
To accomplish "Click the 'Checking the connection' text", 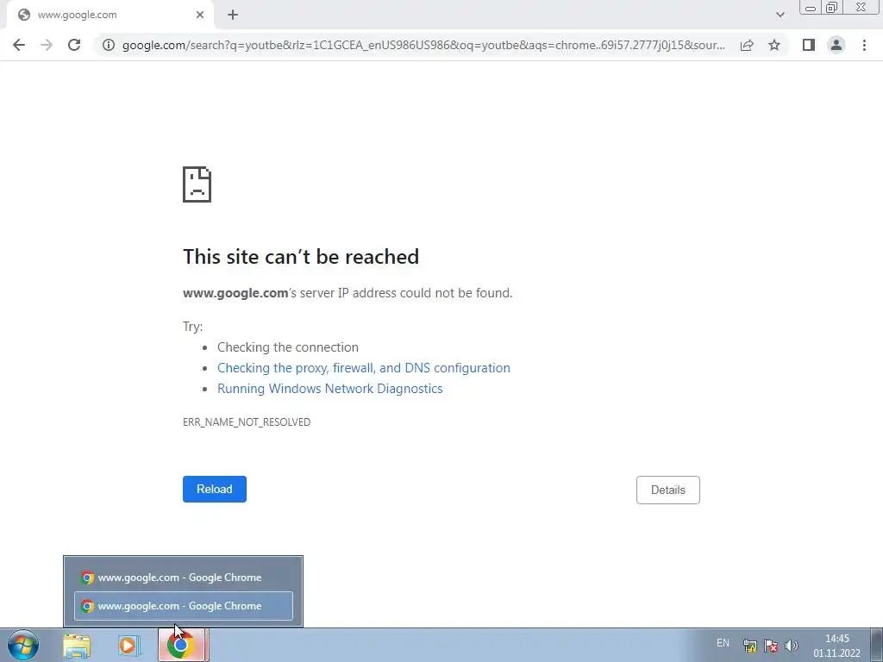I will (x=288, y=347).
